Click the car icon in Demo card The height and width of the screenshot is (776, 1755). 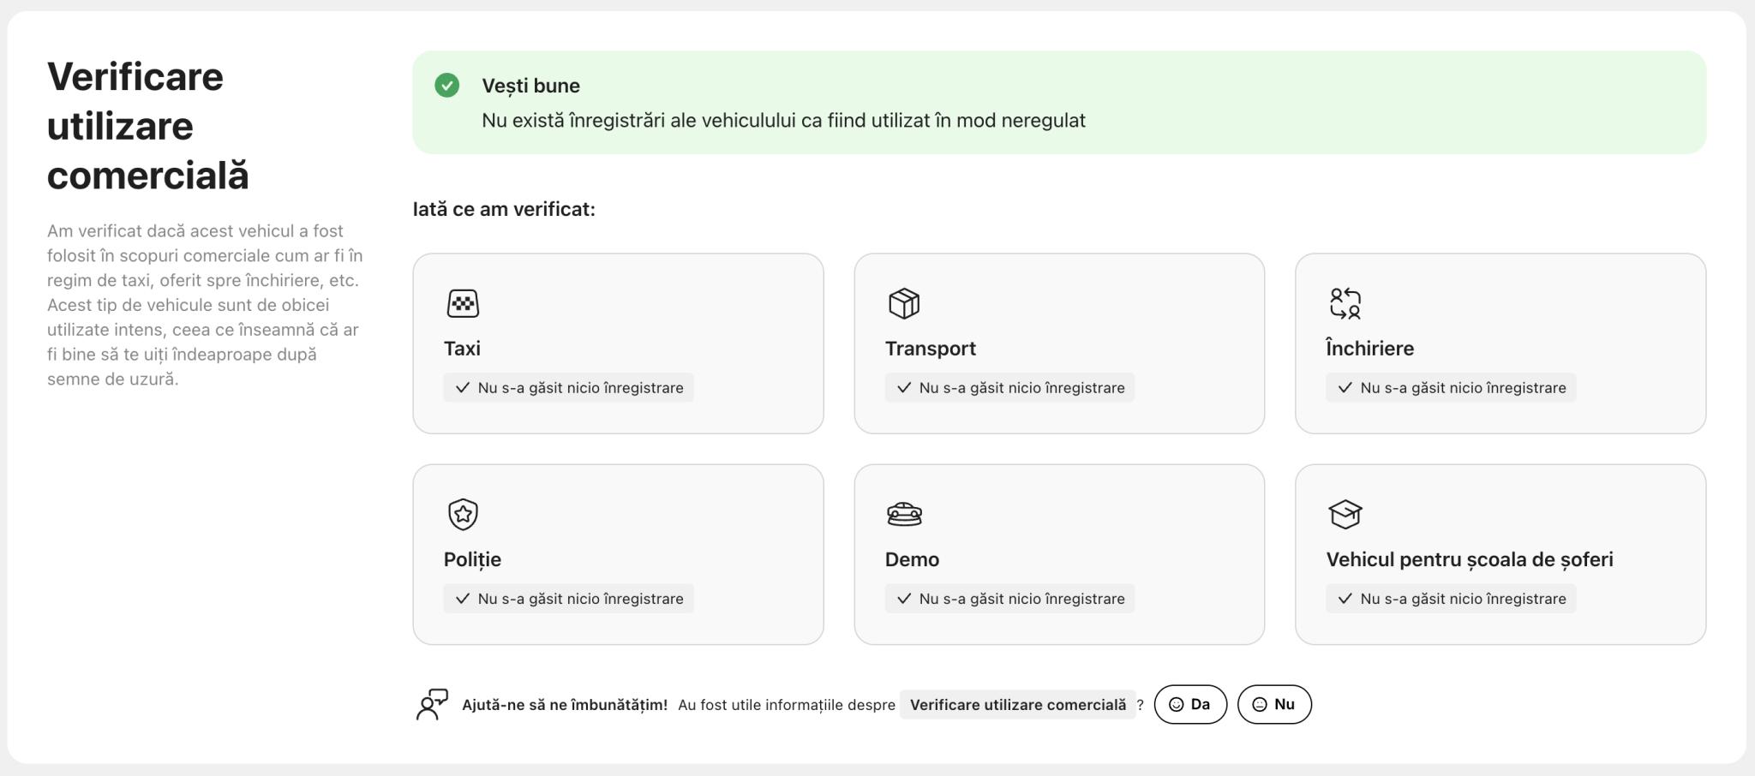click(904, 514)
